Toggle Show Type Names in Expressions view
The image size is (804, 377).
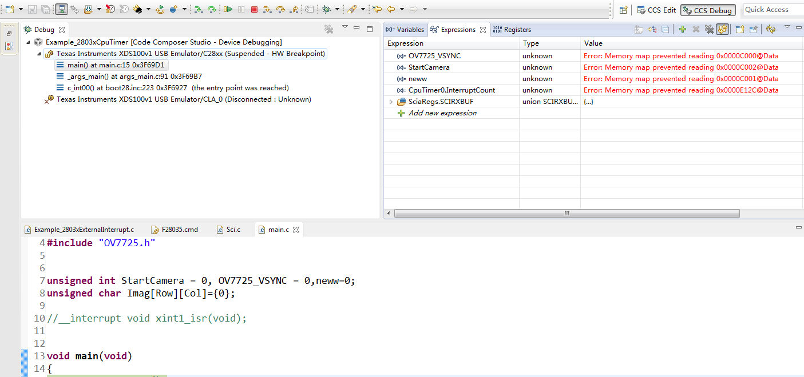[x=639, y=29]
